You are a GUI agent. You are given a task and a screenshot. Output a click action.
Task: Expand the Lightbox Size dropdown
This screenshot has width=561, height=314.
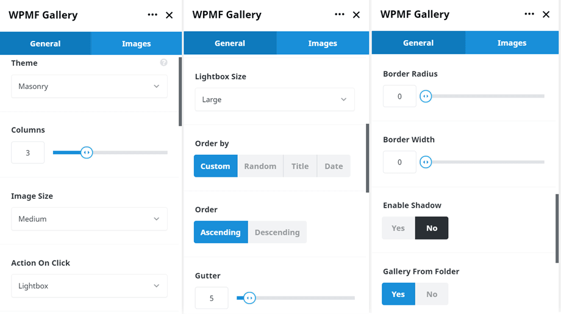(274, 99)
